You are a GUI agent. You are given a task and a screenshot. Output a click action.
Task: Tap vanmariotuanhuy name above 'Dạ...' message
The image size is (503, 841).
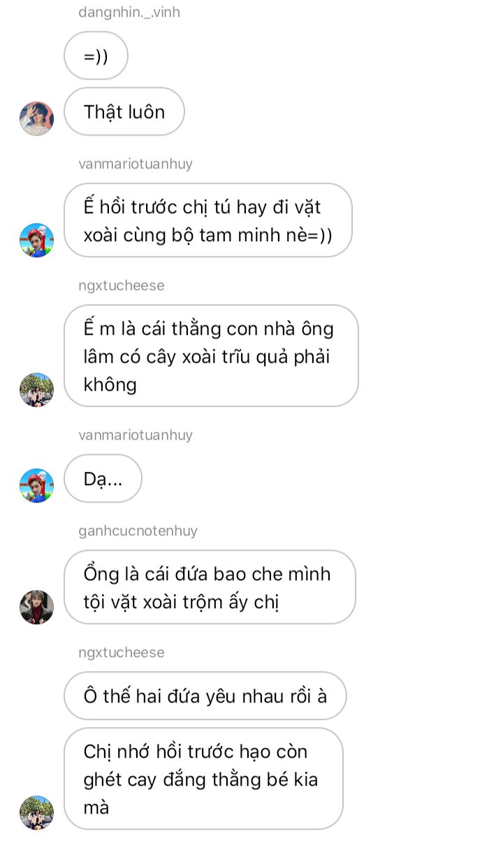point(136,436)
